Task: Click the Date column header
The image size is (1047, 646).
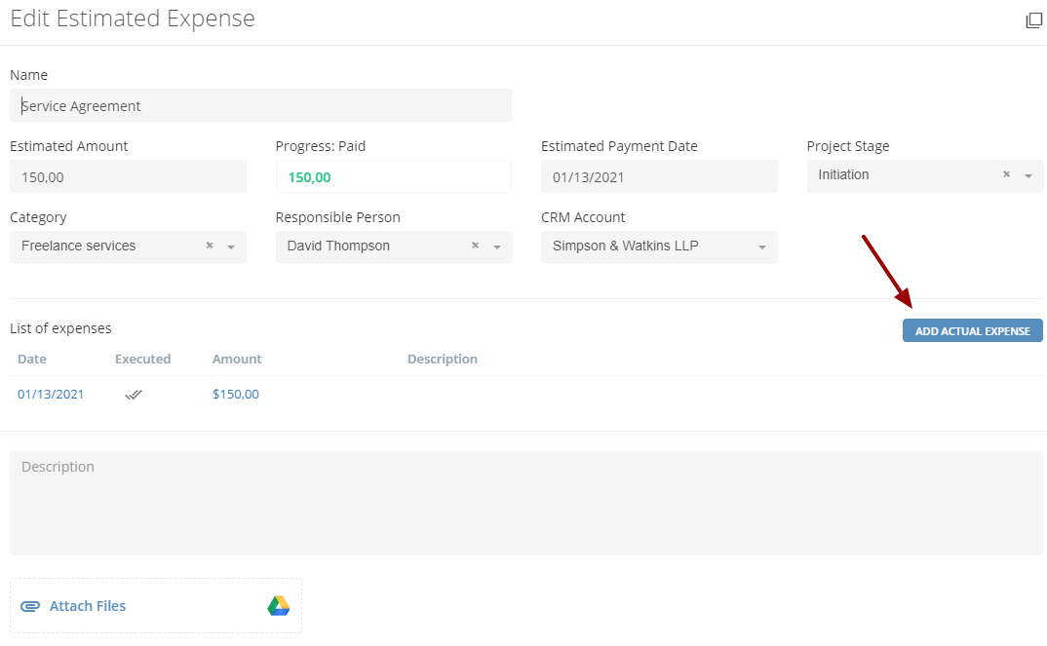Action: pyautogui.click(x=32, y=359)
